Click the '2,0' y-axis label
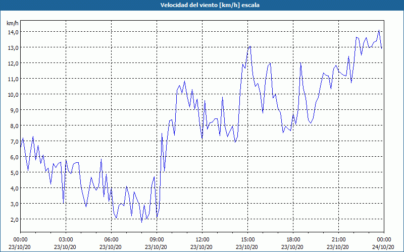Viewport: 404px width, 252px height. 14,220
